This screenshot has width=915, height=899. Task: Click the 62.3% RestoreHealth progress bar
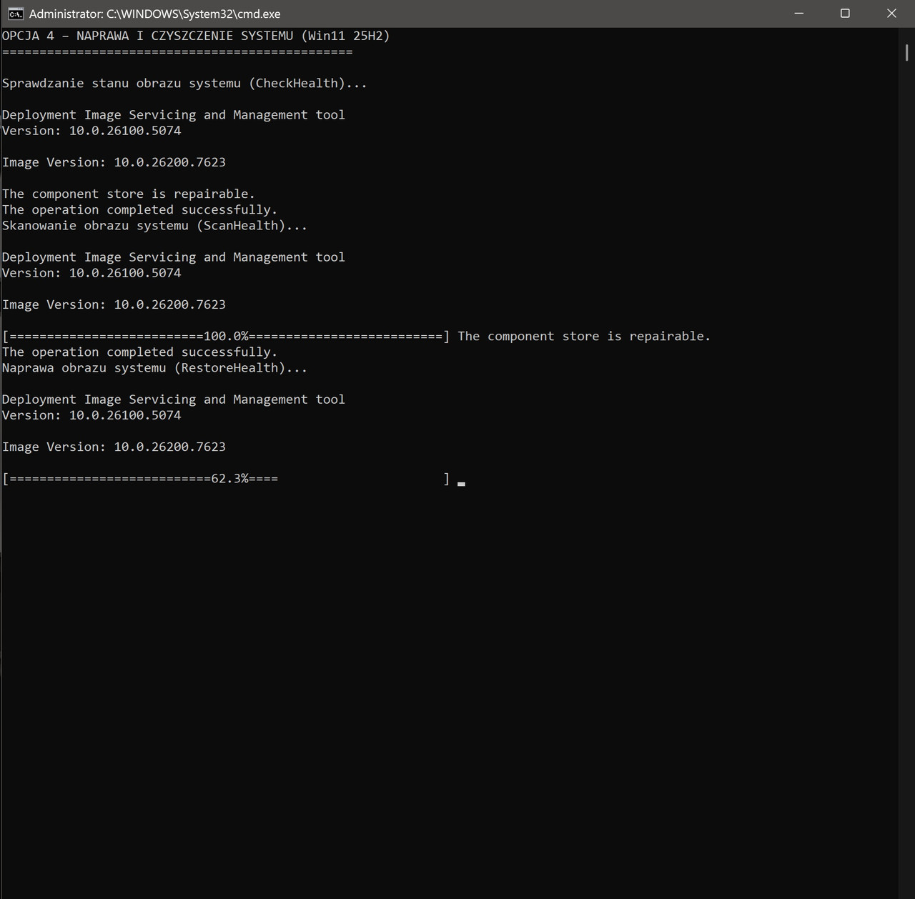[226, 479]
